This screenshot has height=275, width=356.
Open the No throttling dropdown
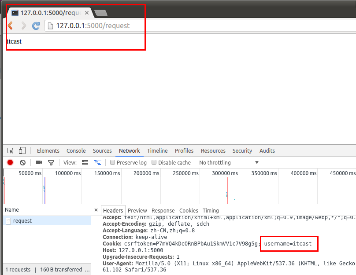pyautogui.click(x=229, y=162)
